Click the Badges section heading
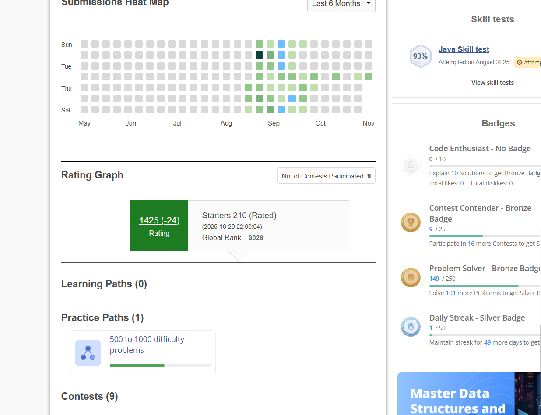 tap(498, 123)
